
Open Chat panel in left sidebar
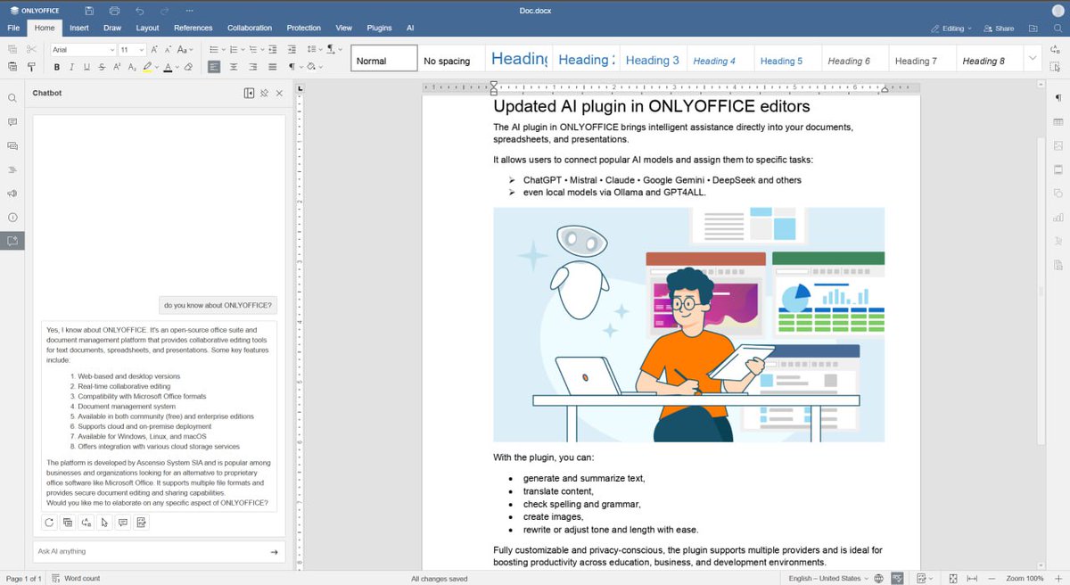[12, 145]
